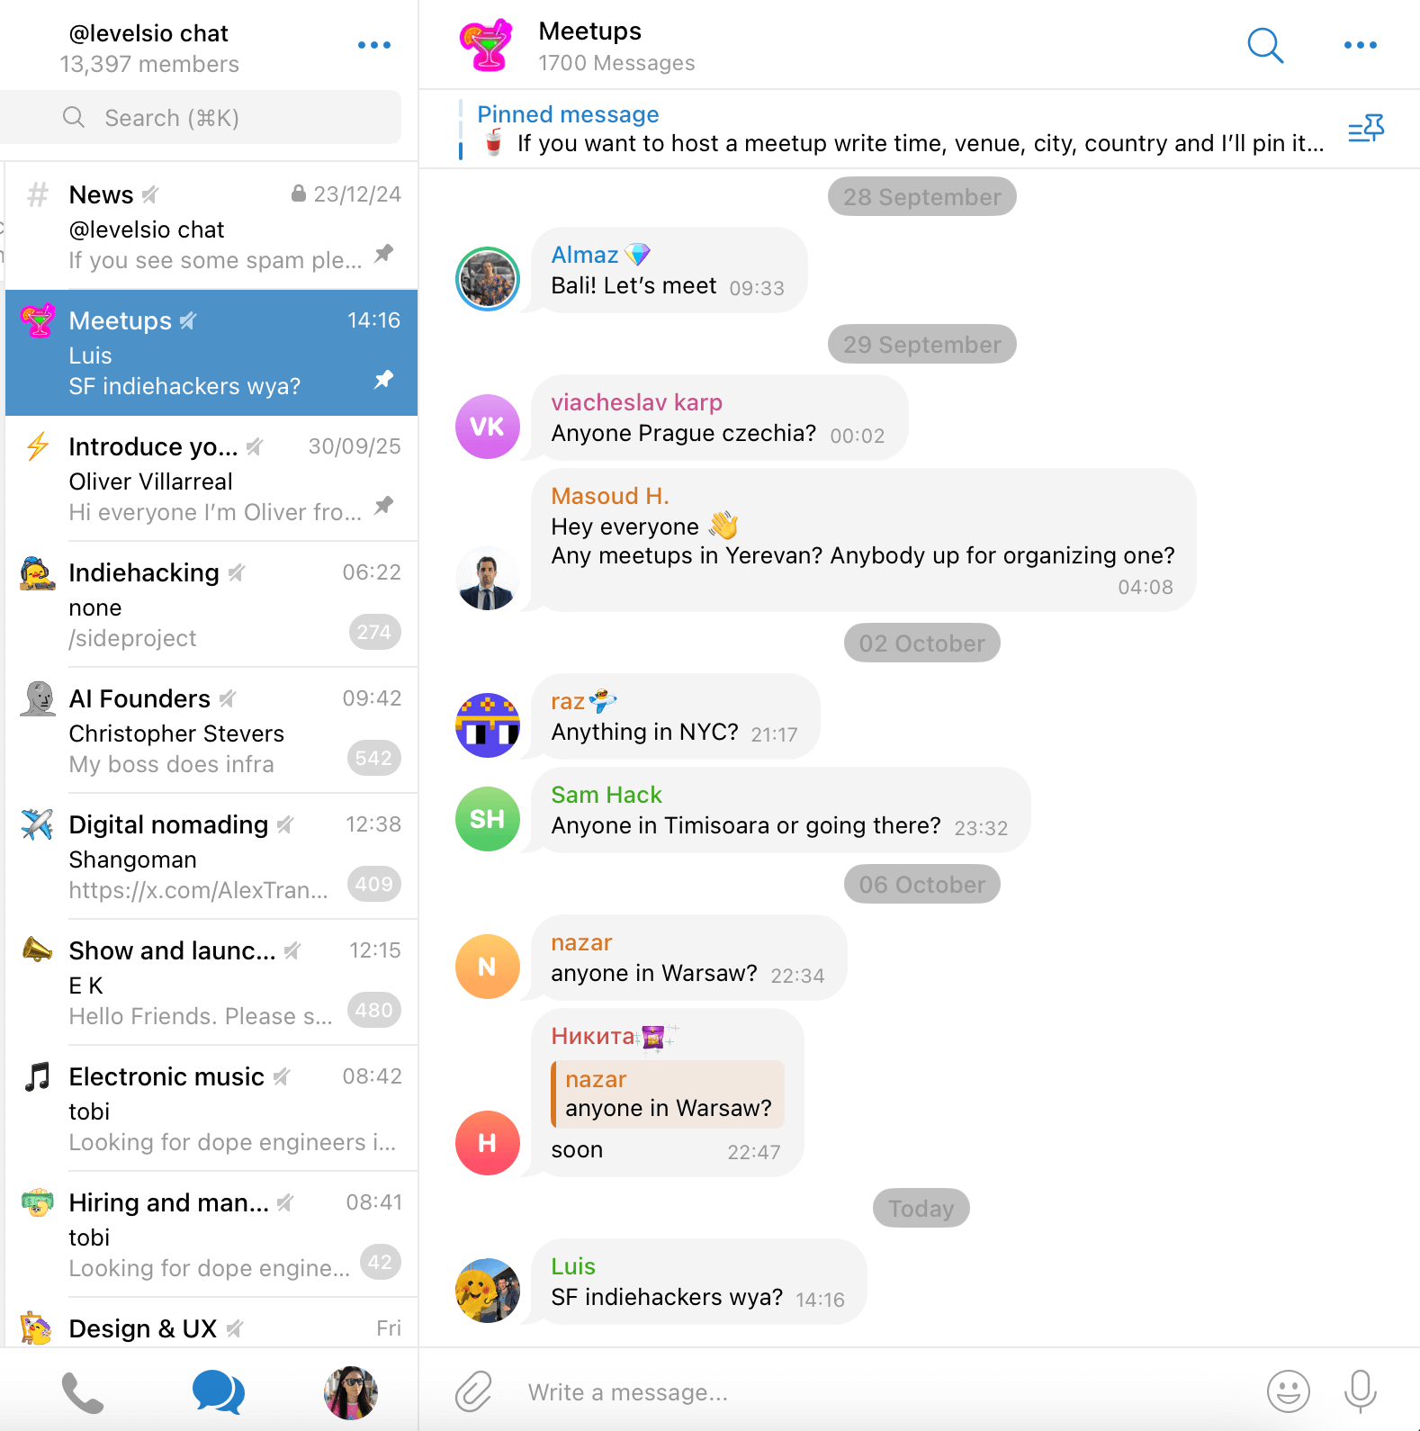Open Meetups topic options menu
Image resolution: width=1420 pixels, height=1431 pixels.
coord(1360,45)
